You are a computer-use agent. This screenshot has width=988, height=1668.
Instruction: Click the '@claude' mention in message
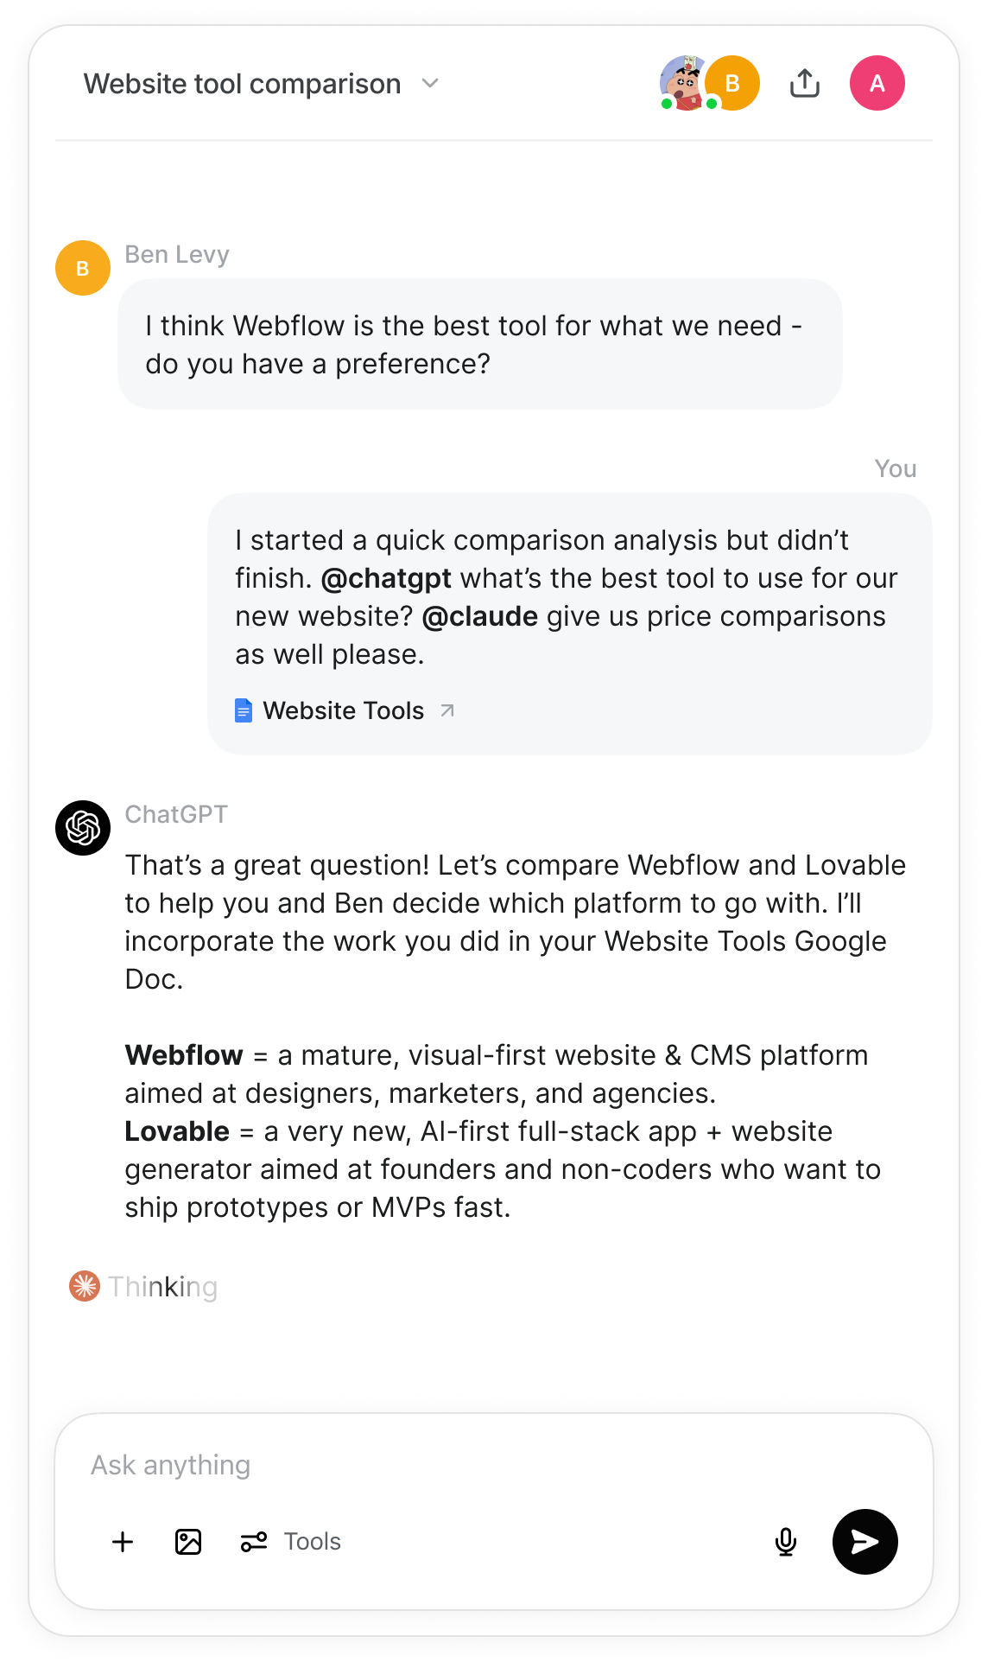pyautogui.click(x=480, y=616)
